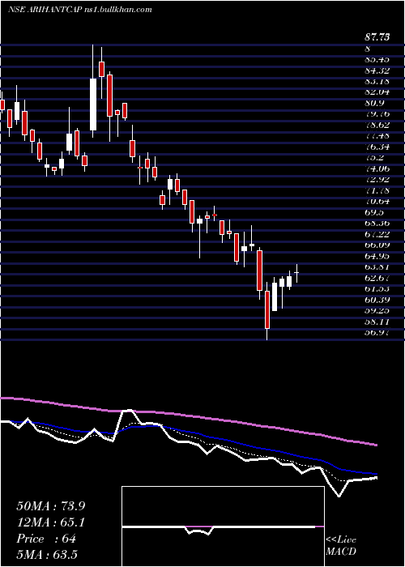Click the 66.09 price axis label
Image resolution: width=405 pixels, height=567 pixels.
pyautogui.click(x=377, y=245)
